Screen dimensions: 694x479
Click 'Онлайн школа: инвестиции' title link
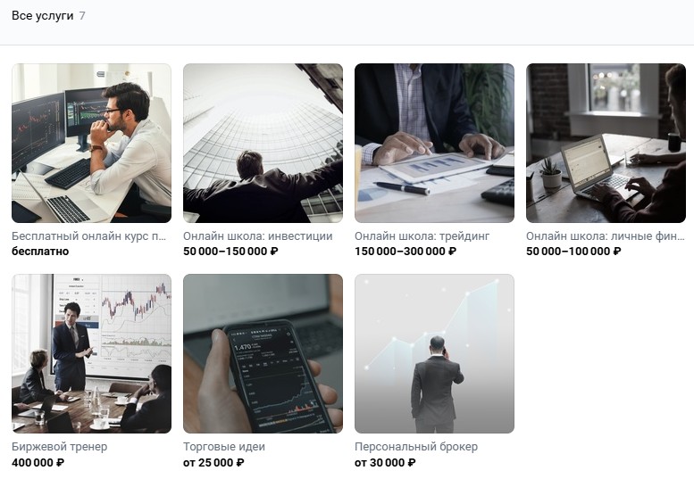257,236
